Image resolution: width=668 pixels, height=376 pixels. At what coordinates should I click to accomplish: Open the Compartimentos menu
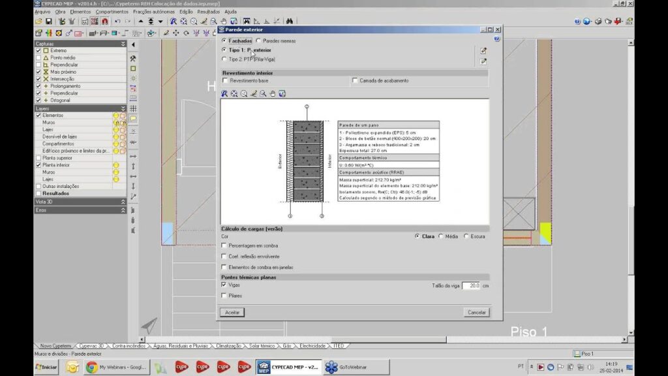click(x=112, y=12)
